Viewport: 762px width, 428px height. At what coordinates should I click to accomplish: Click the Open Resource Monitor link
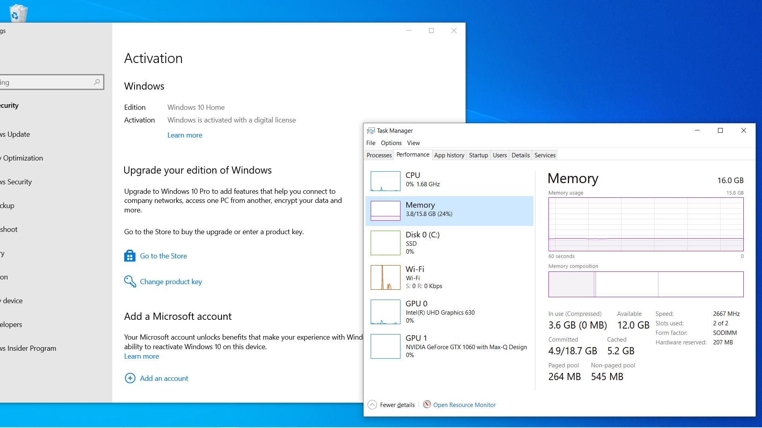click(x=464, y=405)
